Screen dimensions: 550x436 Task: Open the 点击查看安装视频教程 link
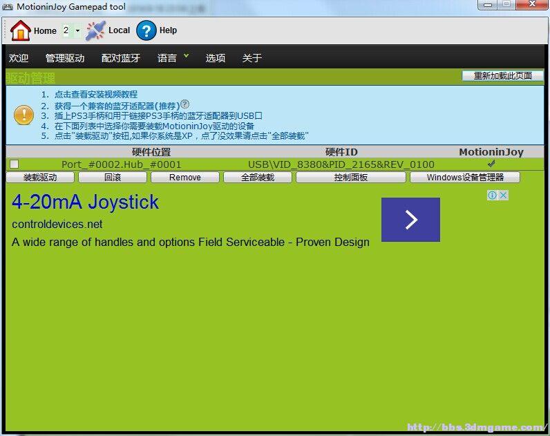96,95
